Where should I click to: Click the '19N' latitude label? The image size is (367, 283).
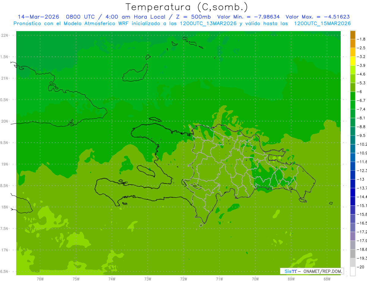(5, 164)
